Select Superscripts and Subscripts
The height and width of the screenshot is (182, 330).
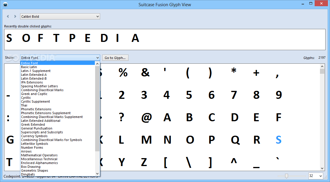(x=58, y=132)
